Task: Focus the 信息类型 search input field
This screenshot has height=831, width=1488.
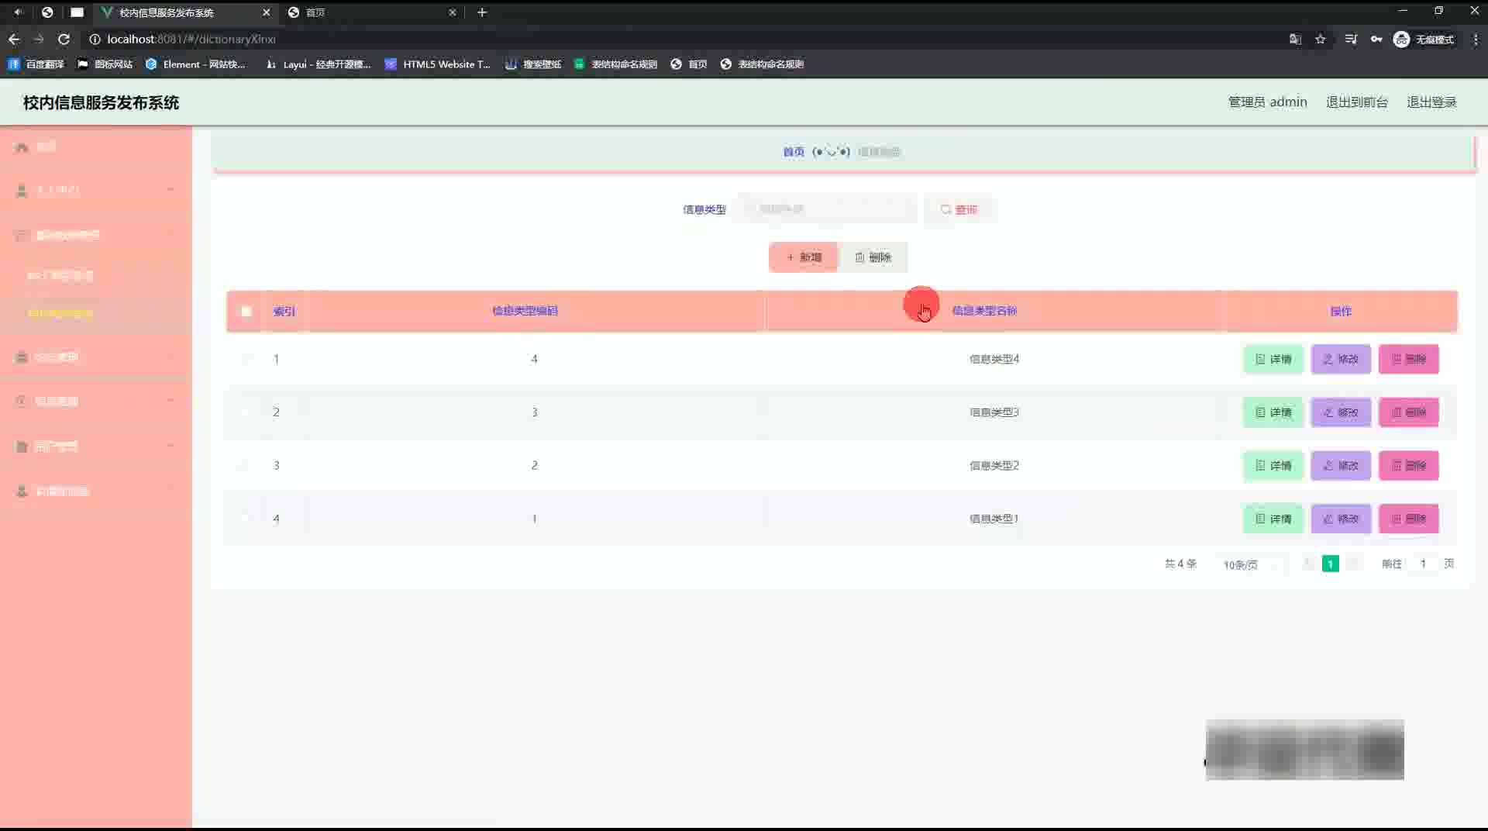Action: 827,209
